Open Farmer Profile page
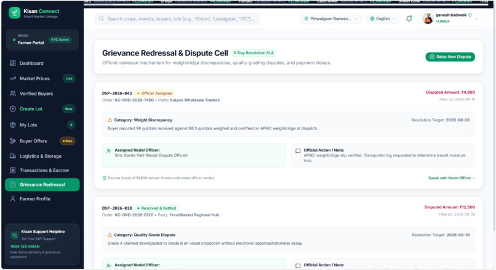496x270 pixels. 42,198
